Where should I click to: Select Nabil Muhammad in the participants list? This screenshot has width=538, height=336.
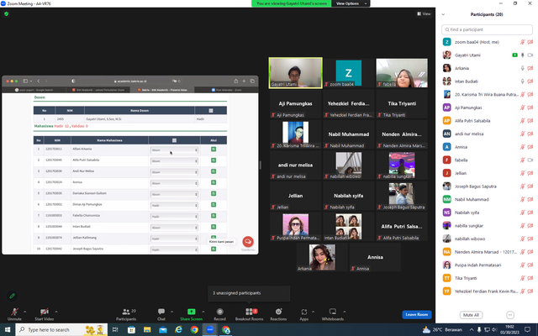[487, 199]
